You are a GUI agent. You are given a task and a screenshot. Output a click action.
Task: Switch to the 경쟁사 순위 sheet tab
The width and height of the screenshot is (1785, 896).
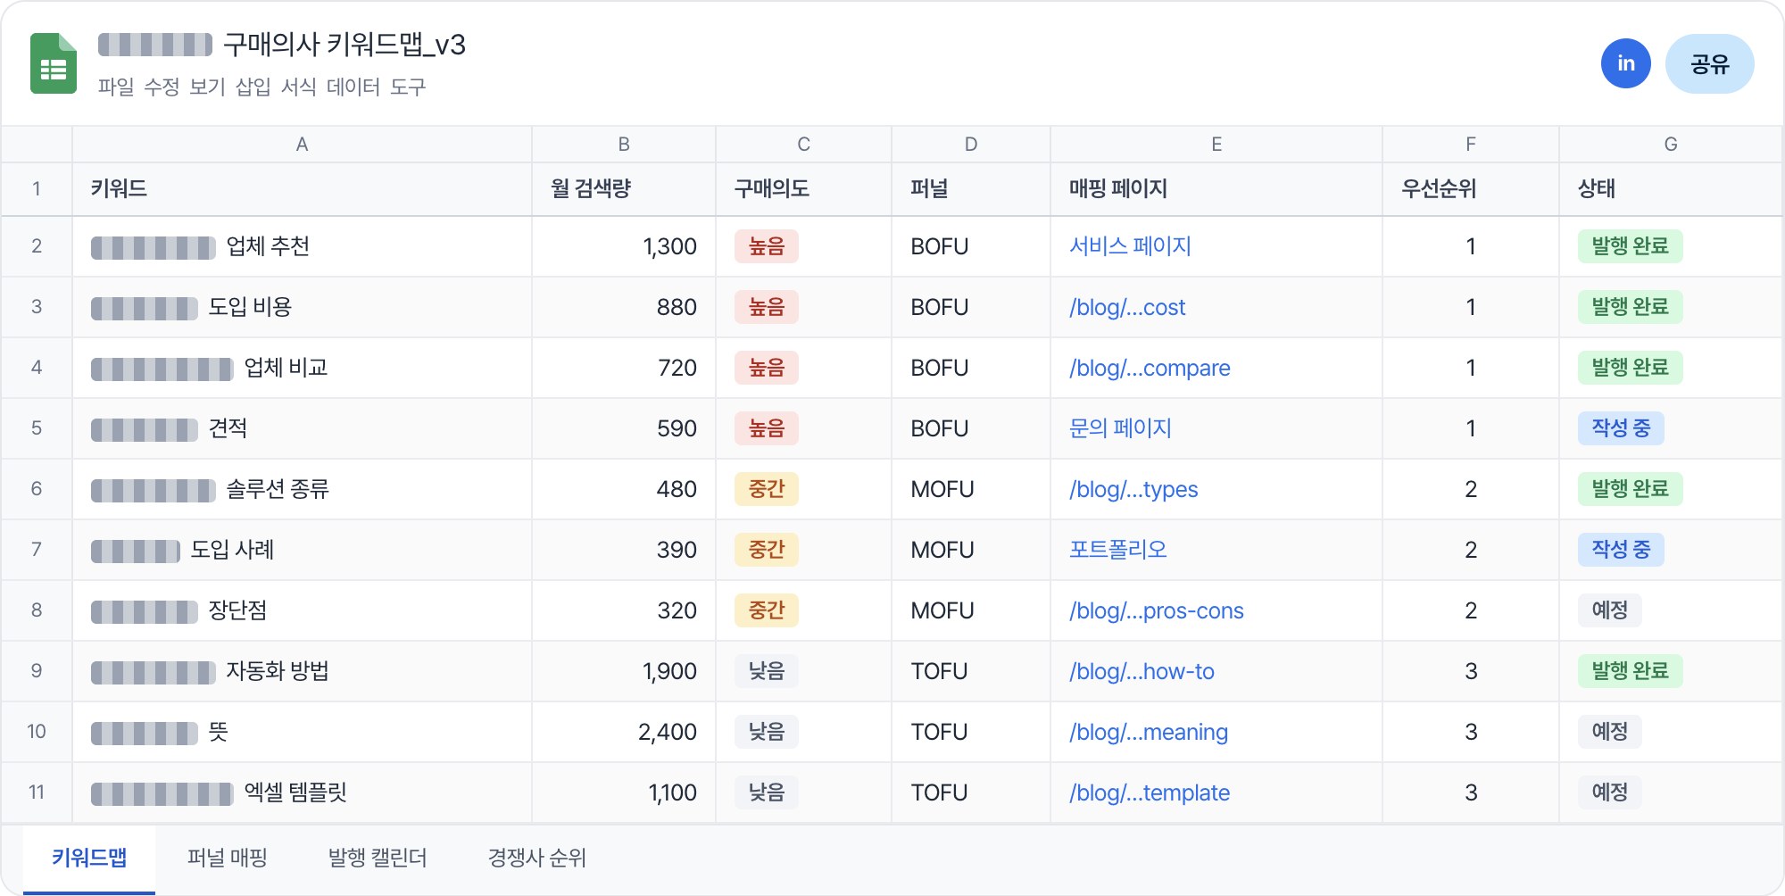point(537,859)
